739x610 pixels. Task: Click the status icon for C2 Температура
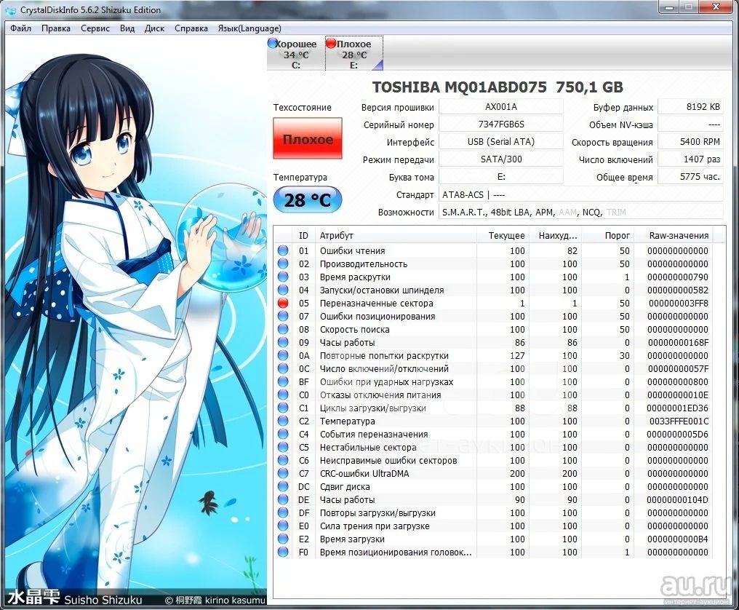pyautogui.click(x=283, y=421)
